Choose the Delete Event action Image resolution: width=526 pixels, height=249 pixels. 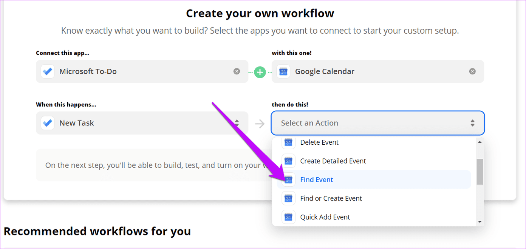pos(319,142)
